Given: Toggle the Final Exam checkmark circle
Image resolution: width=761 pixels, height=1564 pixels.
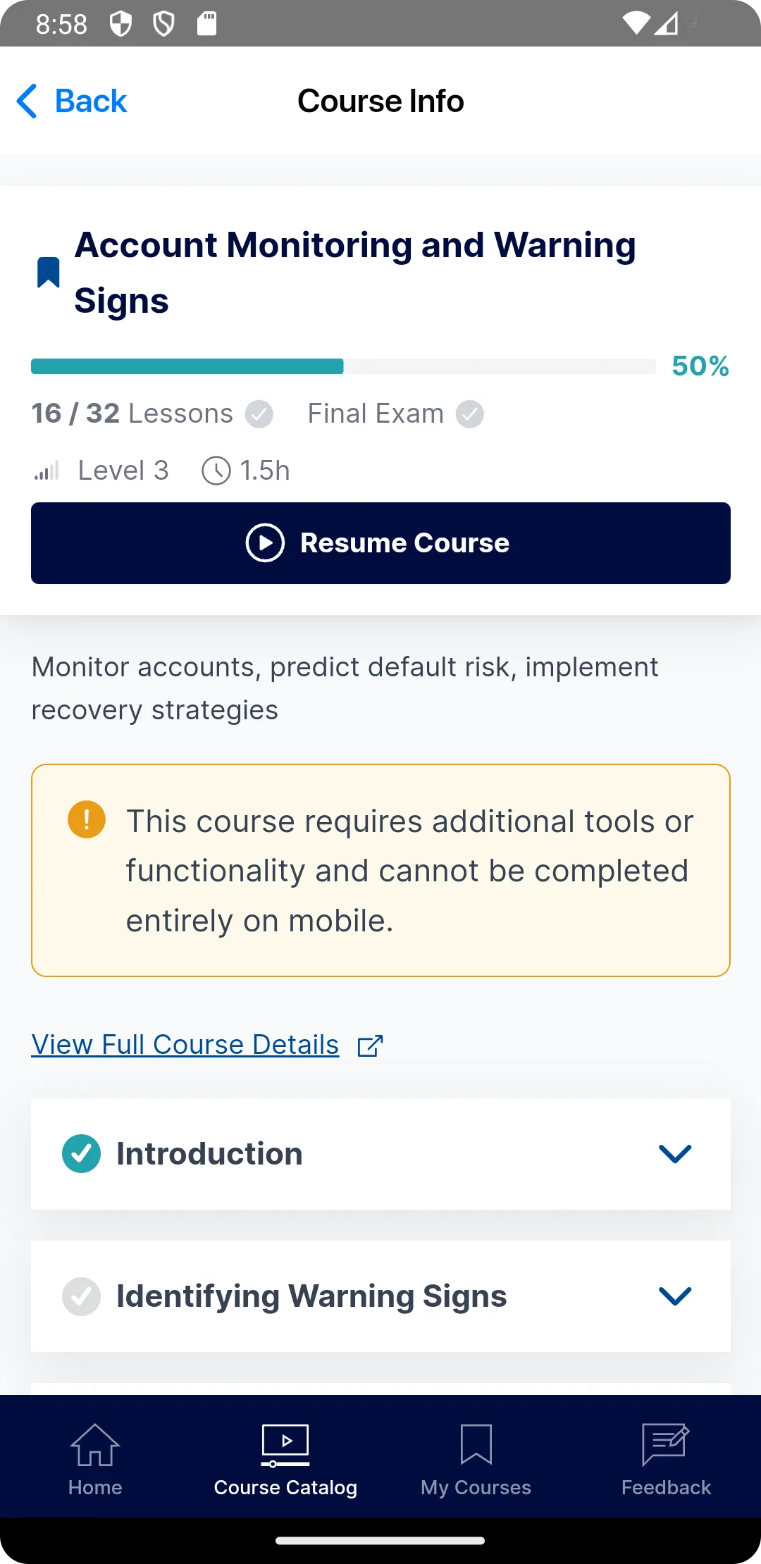Looking at the screenshot, I should click(470, 414).
